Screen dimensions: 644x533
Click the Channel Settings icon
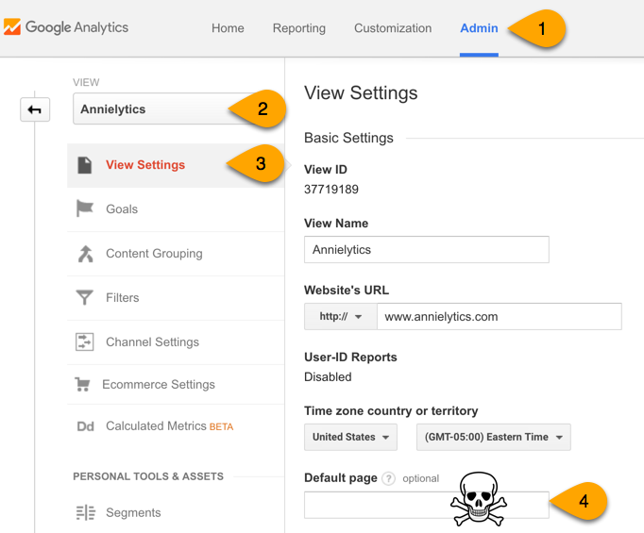click(x=85, y=341)
